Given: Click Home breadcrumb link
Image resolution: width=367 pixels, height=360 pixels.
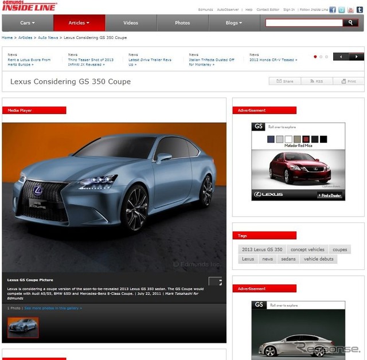Looking at the screenshot, I should [x=7, y=37].
